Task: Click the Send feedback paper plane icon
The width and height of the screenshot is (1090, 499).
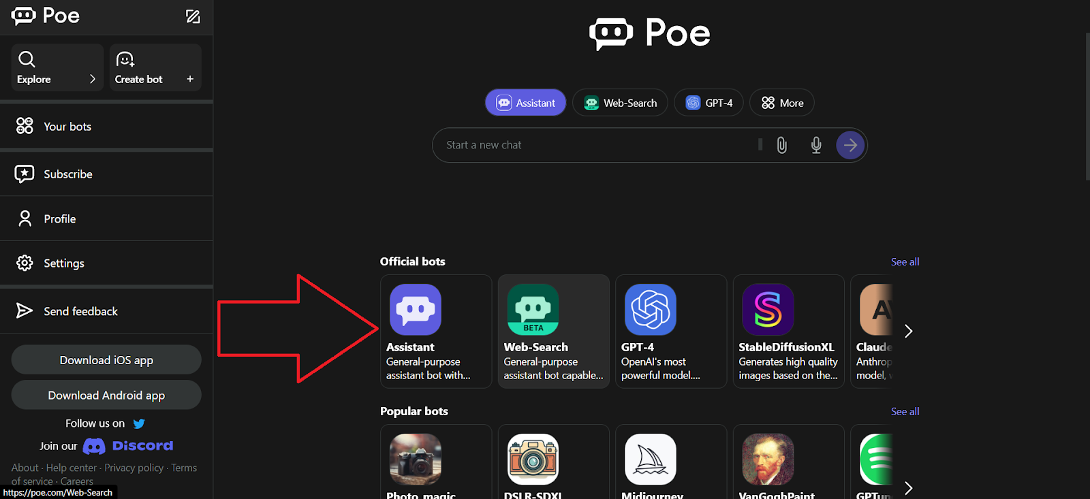Action: point(25,310)
